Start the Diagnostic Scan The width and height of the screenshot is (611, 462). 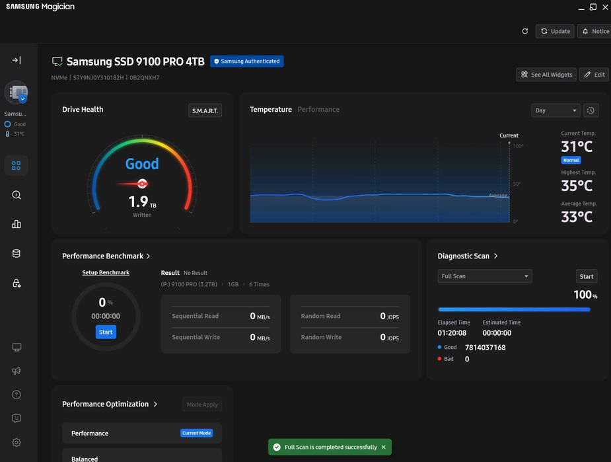pyautogui.click(x=587, y=276)
